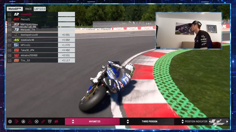Click the left arrow beside the MotoGP logo
This screenshot has width=236, height=132.
(210, 122)
